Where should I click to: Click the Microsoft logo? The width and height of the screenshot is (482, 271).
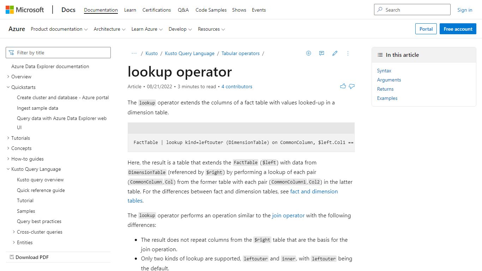coord(25,10)
